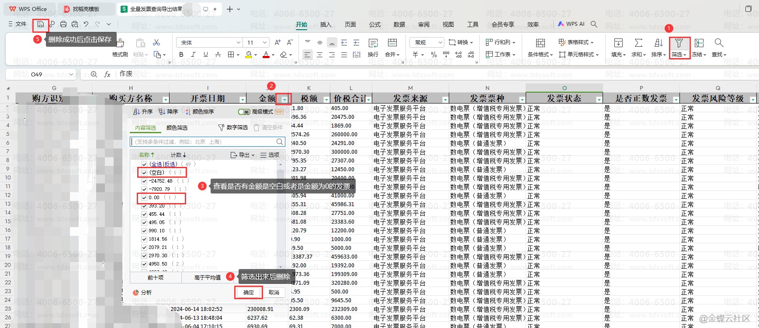
Task: Open the font size dropdown
Action: [x=265, y=43]
